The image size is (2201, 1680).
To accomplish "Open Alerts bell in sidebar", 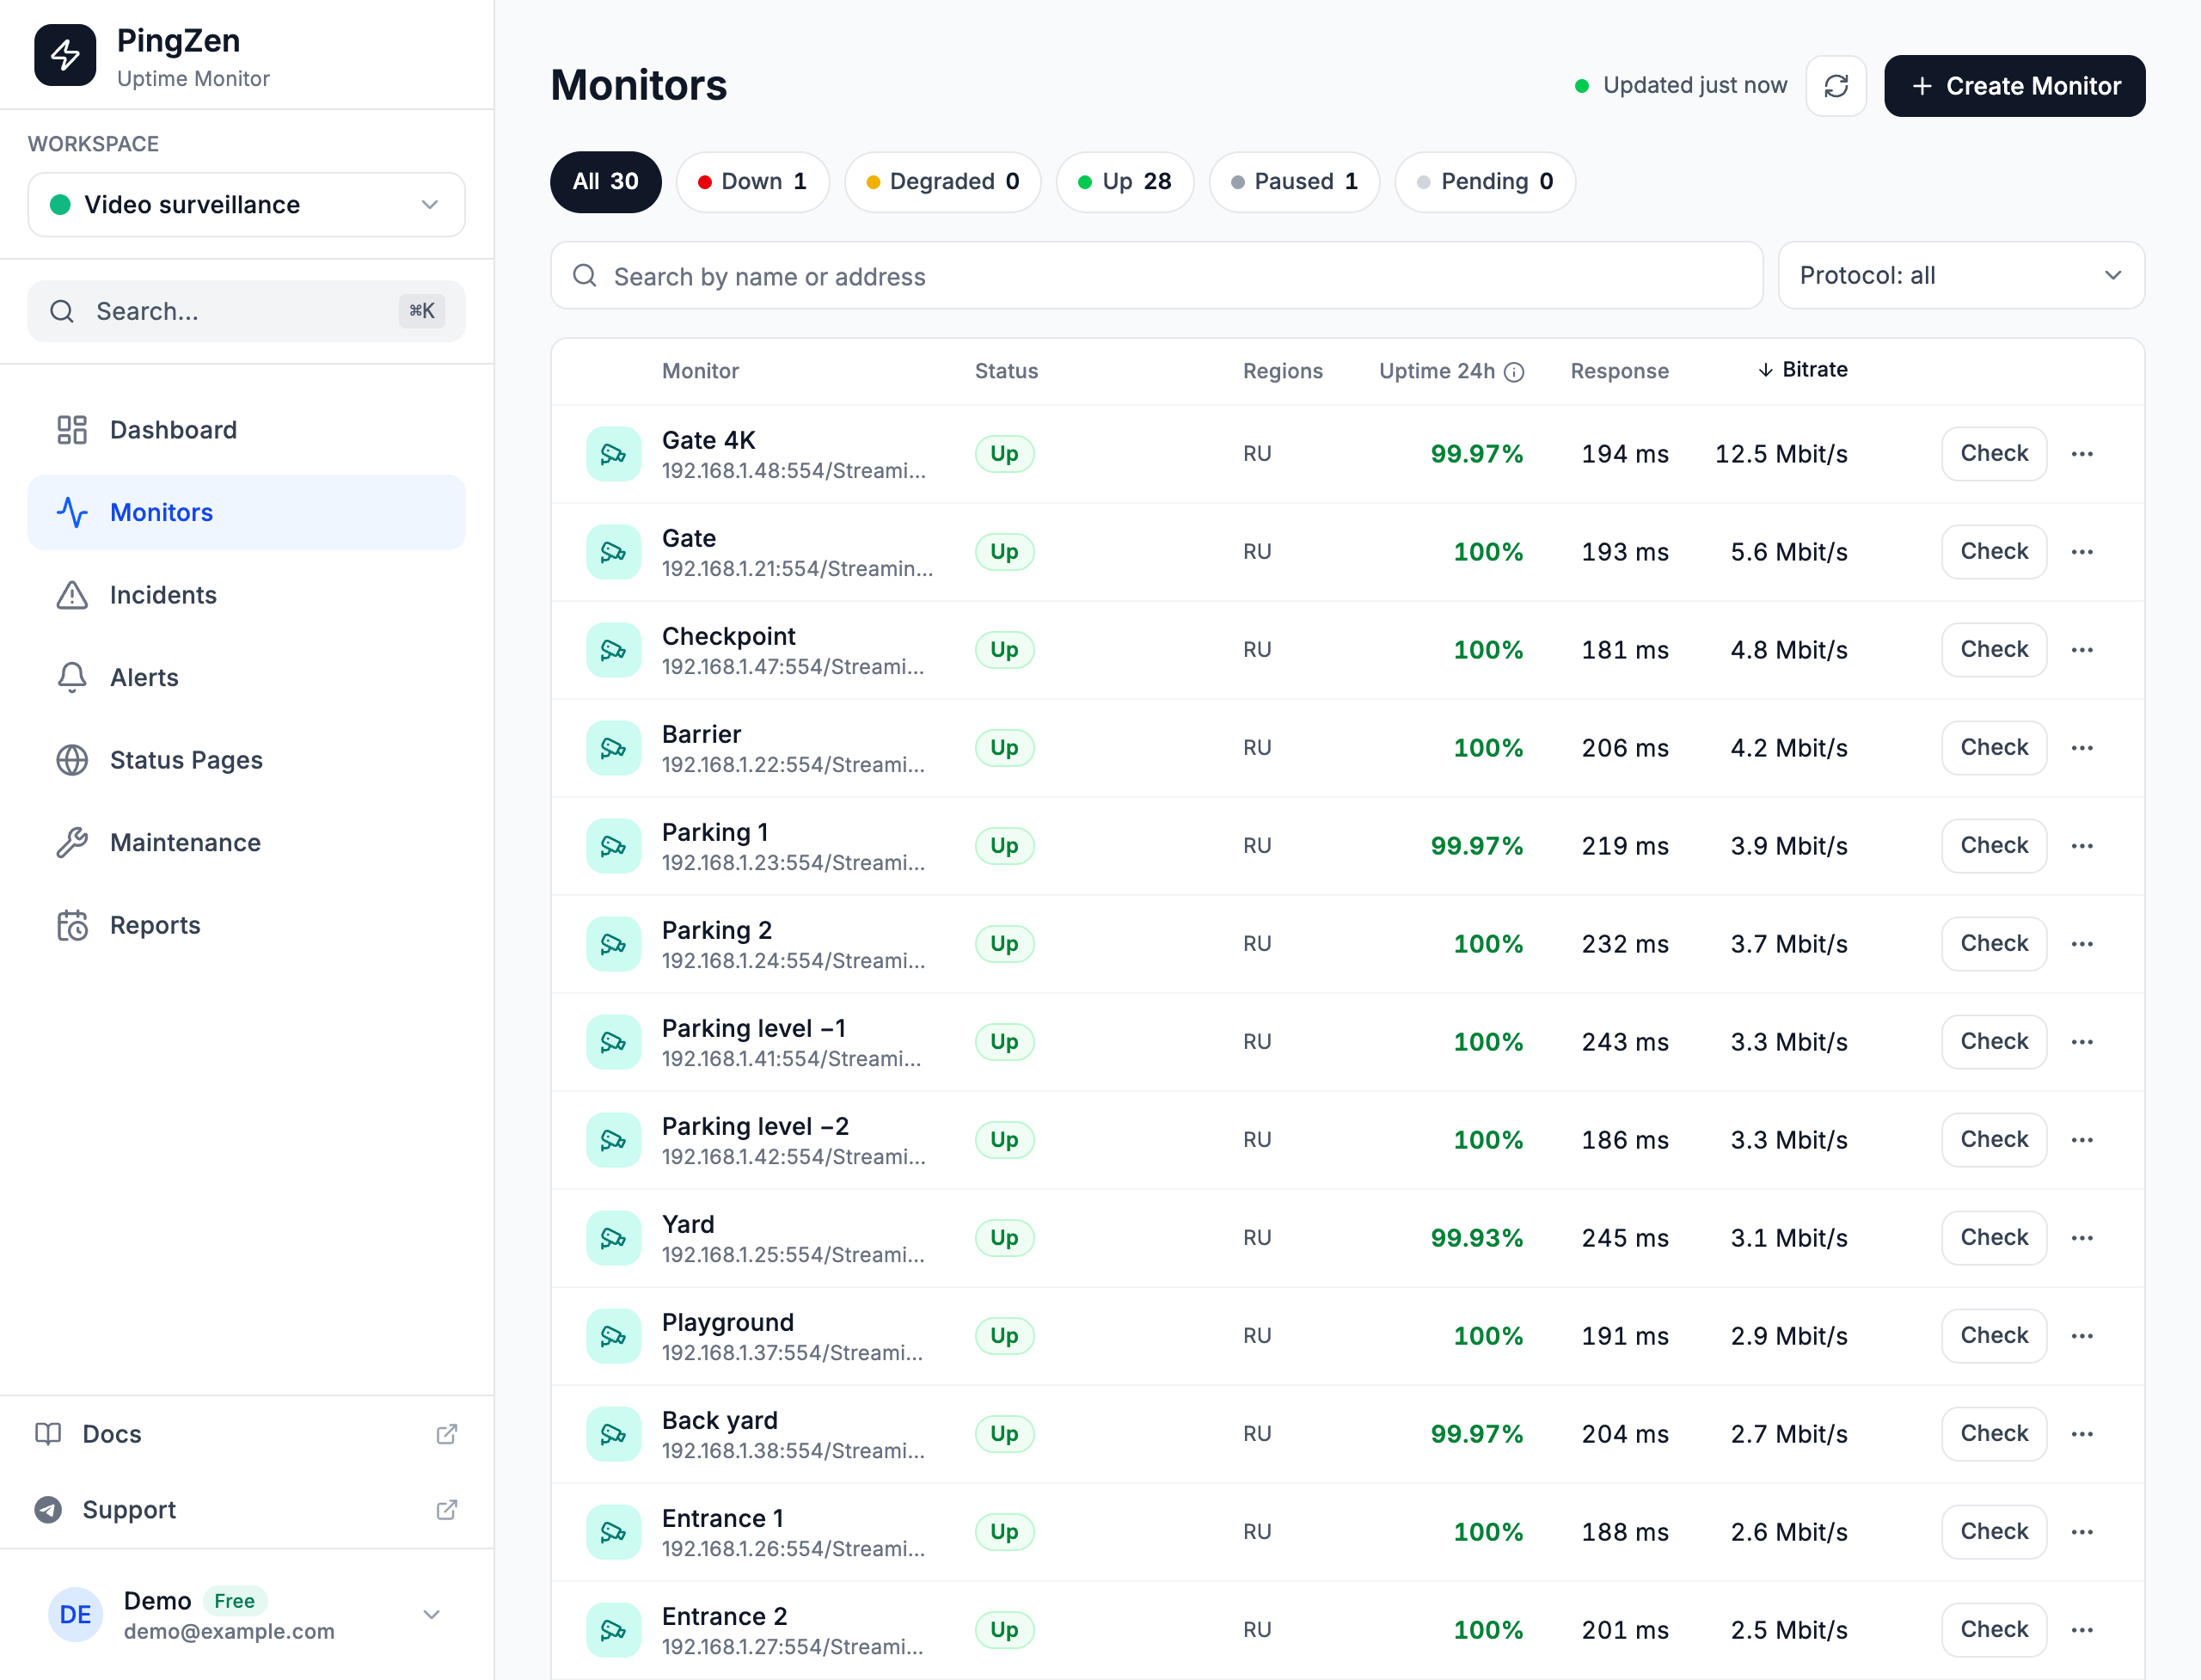I will pos(246,678).
